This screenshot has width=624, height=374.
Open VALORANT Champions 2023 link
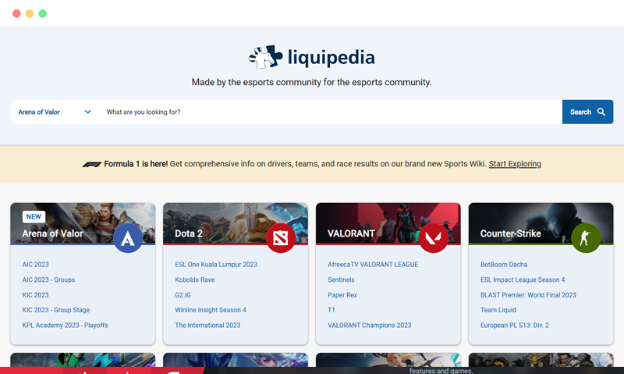[369, 325]
